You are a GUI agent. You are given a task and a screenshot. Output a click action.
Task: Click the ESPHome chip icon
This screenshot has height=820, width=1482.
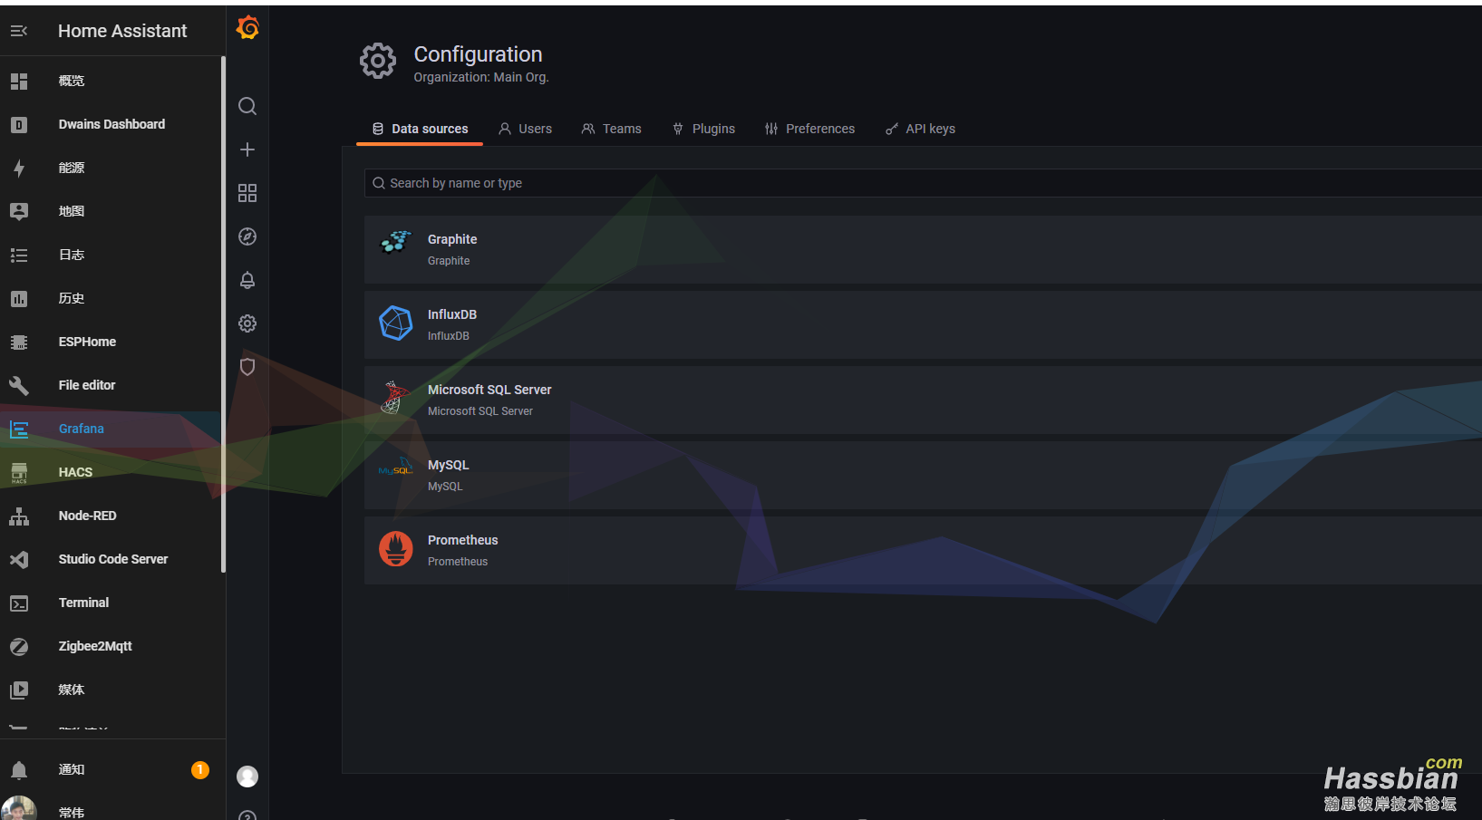[x=19, y=342]
